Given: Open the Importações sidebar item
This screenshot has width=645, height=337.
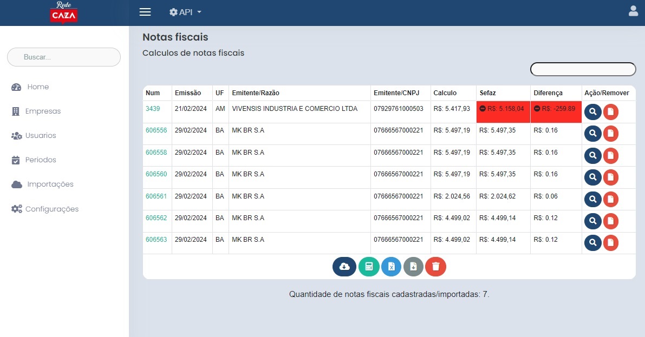Looking at the screenshot, I should click(x=50, y=184).
